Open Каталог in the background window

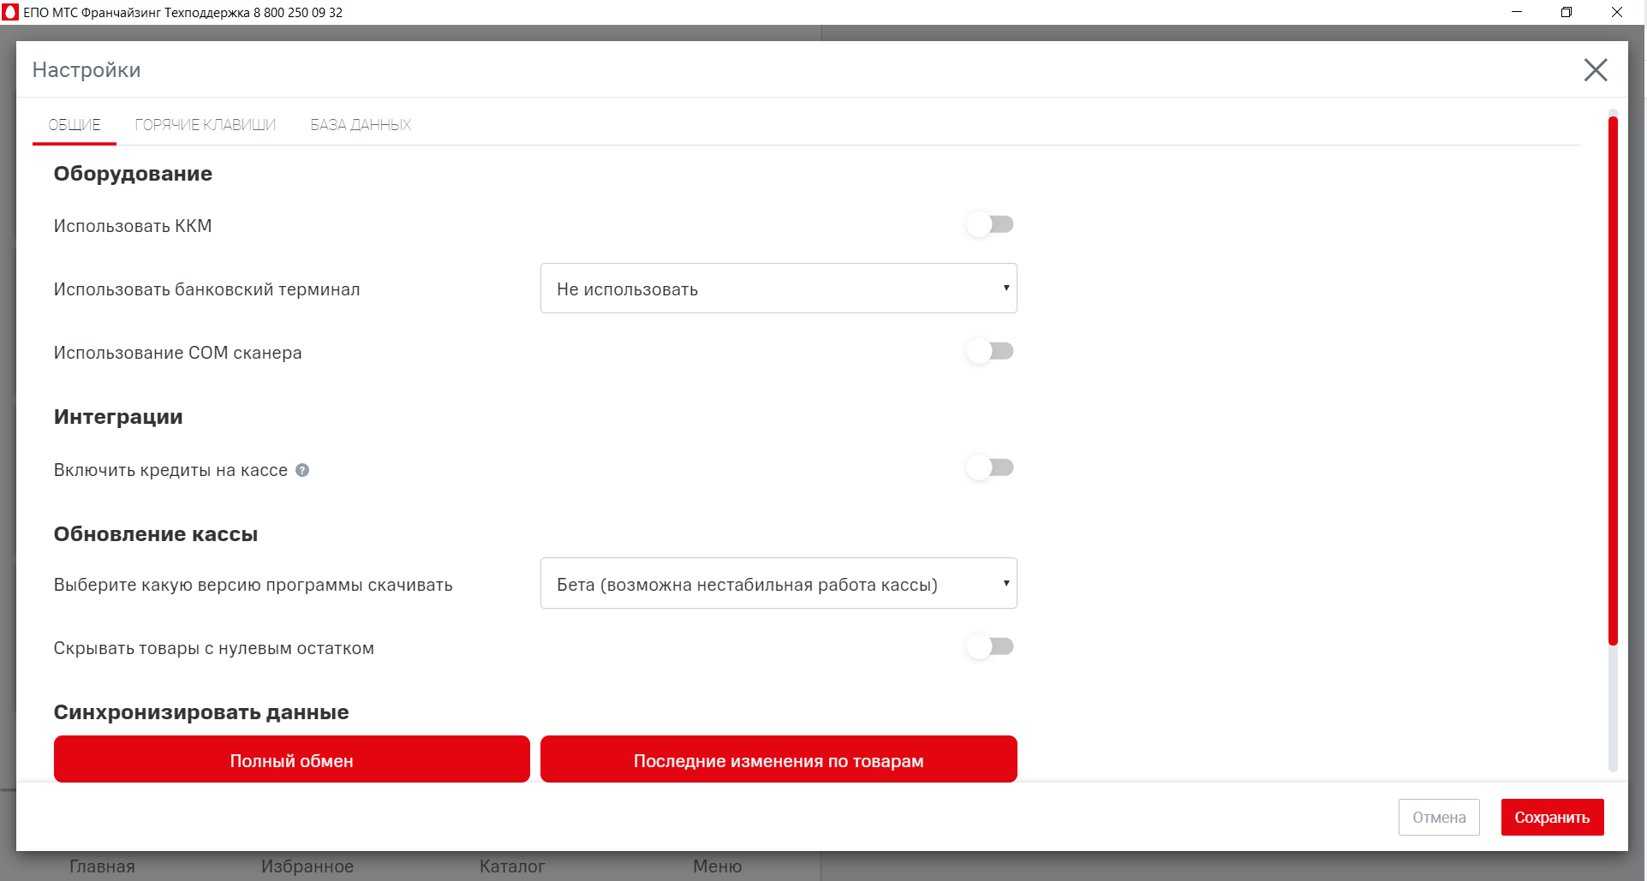(512, 866)
